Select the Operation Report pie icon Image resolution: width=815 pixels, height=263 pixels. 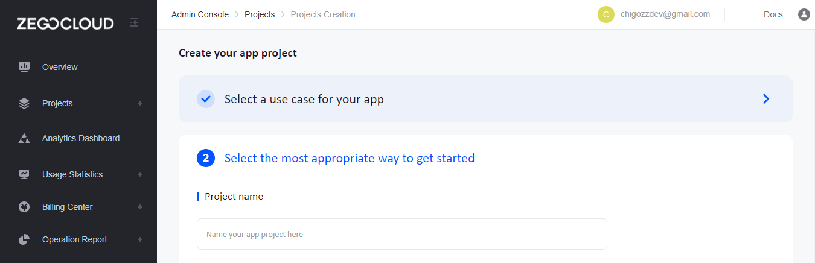click(24, 239)
